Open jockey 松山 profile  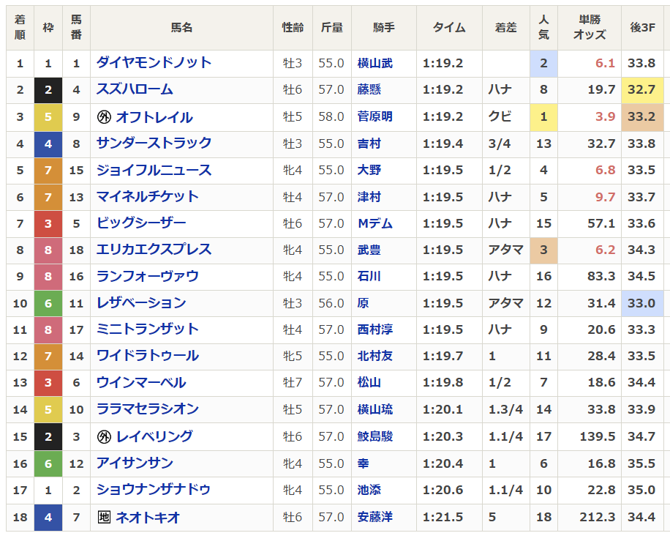[x=369, y=382]
